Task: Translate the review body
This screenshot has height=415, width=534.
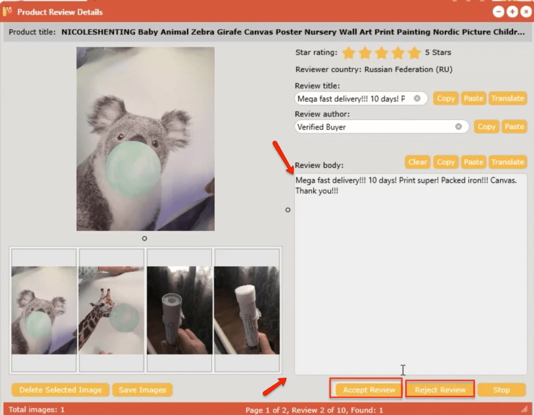Action: (x=507, y=162)
